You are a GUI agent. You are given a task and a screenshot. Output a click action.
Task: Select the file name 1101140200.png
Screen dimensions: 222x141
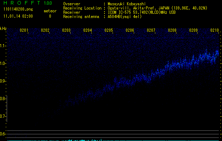(x=18, y=10)
